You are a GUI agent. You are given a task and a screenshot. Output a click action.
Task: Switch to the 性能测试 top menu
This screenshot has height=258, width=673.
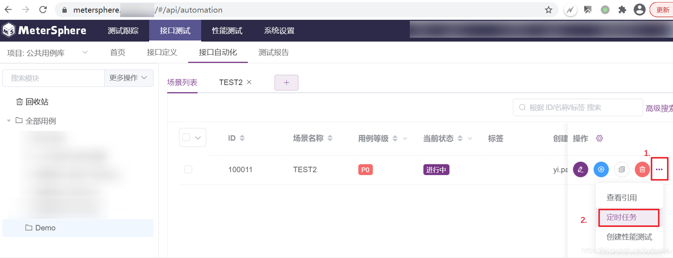[227, 31]
